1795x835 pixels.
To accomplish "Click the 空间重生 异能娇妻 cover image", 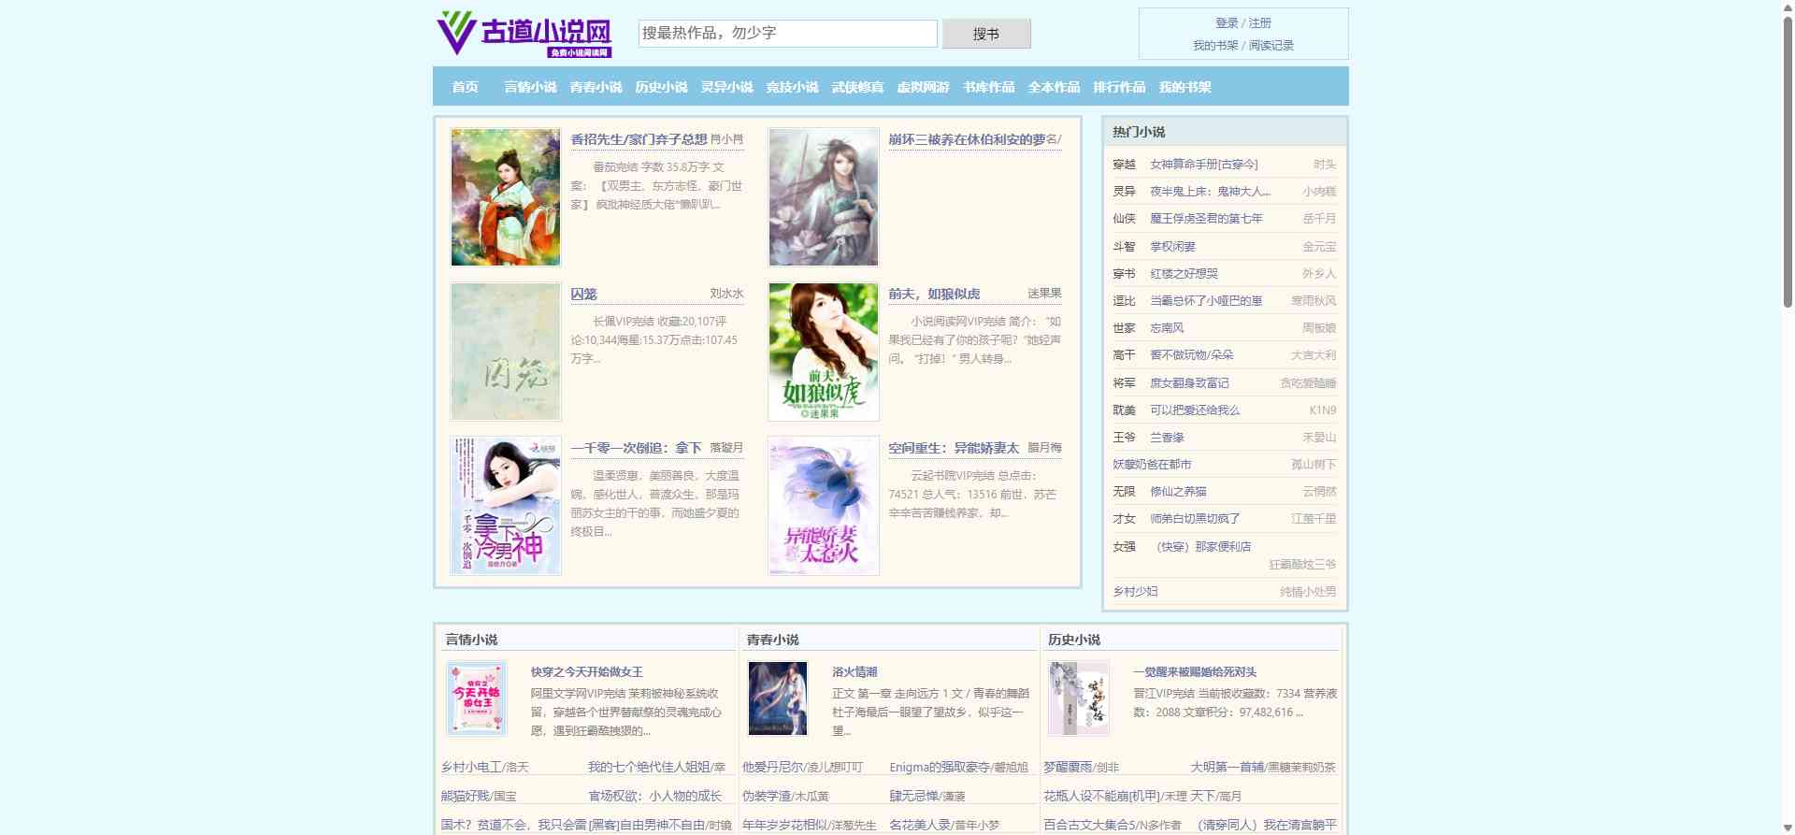I will pos(823,506).
